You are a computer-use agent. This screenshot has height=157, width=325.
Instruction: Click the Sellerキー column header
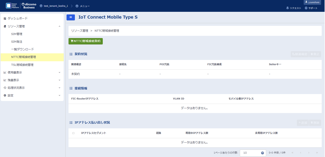275,65
